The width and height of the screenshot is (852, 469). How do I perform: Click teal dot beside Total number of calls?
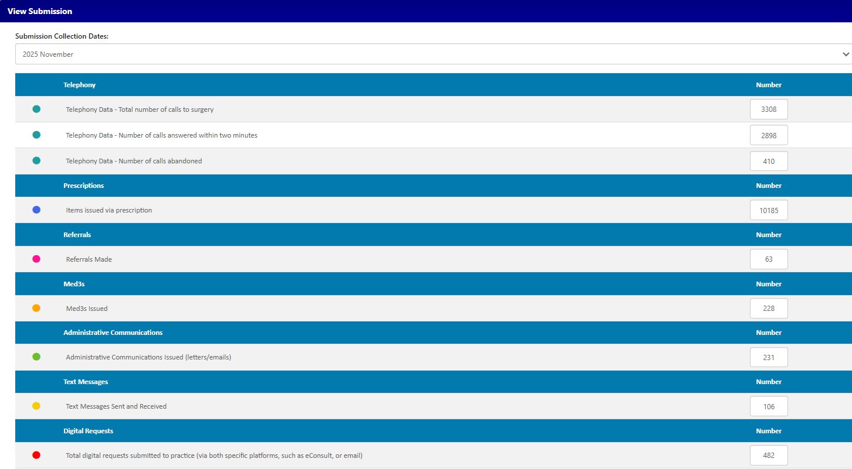click(x=36, y=109)
